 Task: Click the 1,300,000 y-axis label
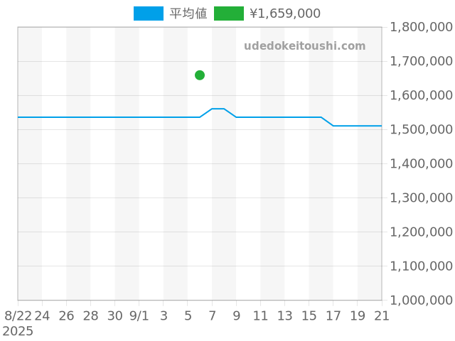[421, 197]
